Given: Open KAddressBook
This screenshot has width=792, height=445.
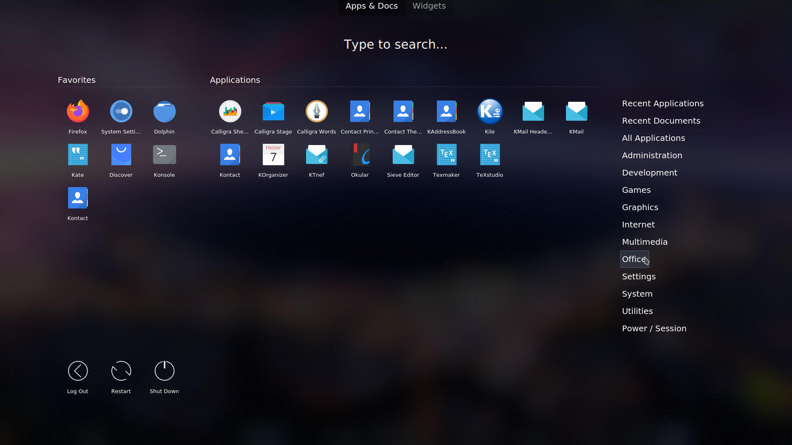Looking at the screenshot, I should [447, 116].
